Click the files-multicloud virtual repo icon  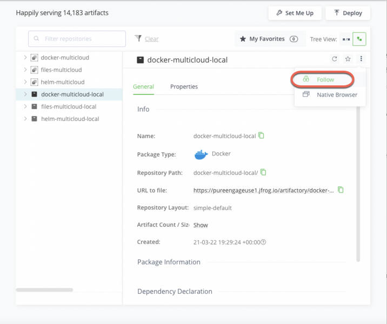click(34, 70)
